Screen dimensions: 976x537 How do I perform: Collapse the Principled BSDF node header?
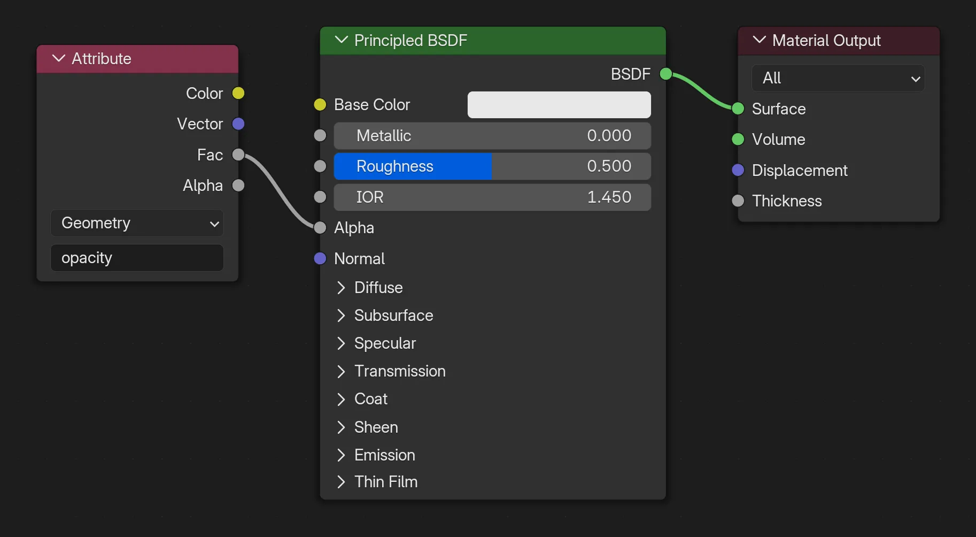coord(341,40)
